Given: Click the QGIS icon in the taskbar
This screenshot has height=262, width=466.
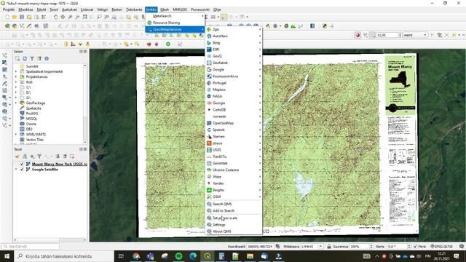Looking at the screenshot, I should tap(208, 256).
